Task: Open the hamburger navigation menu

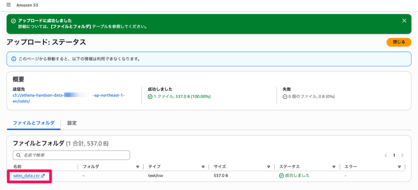Action: 9,5
